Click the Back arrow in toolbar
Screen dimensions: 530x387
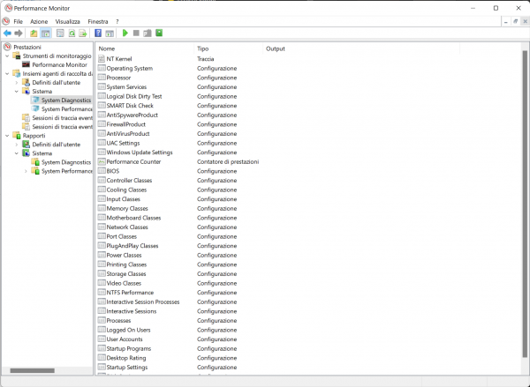pos(7,33)
